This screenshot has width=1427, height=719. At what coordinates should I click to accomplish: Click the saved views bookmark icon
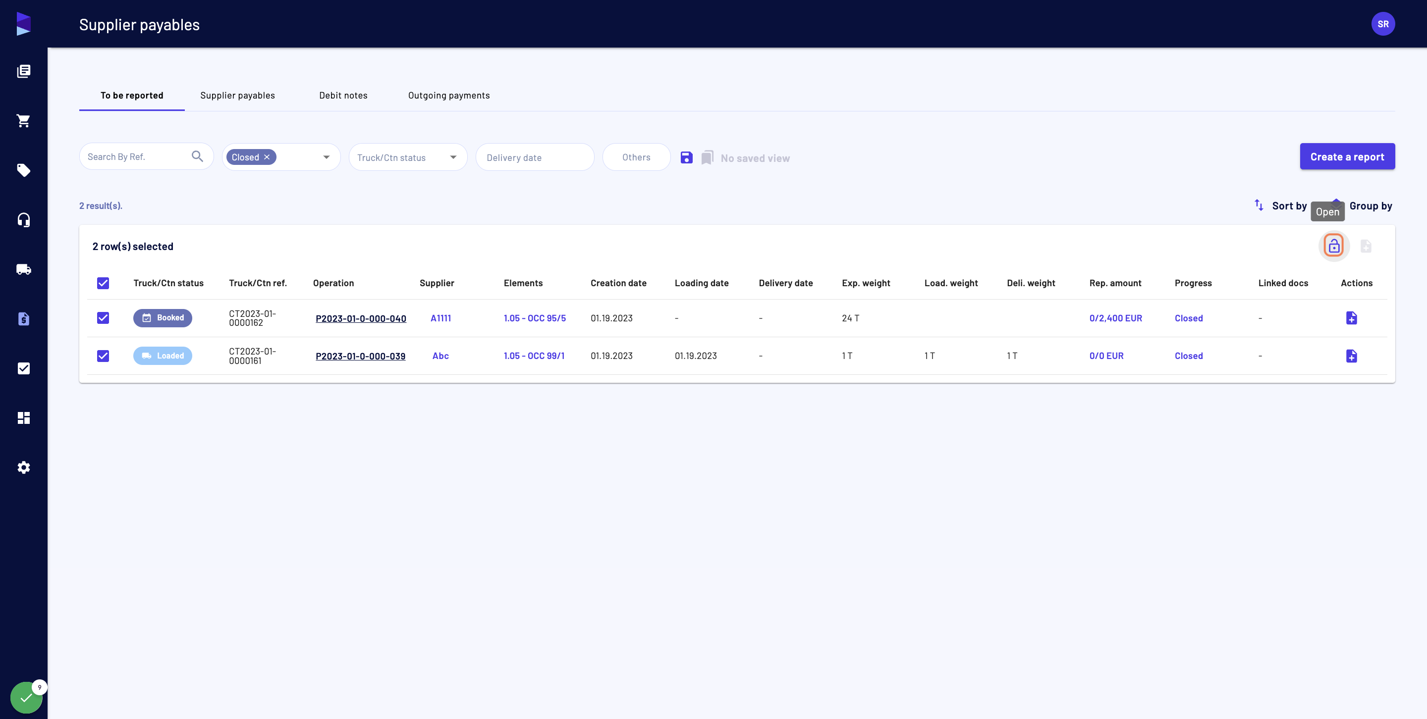pos(708,158)
